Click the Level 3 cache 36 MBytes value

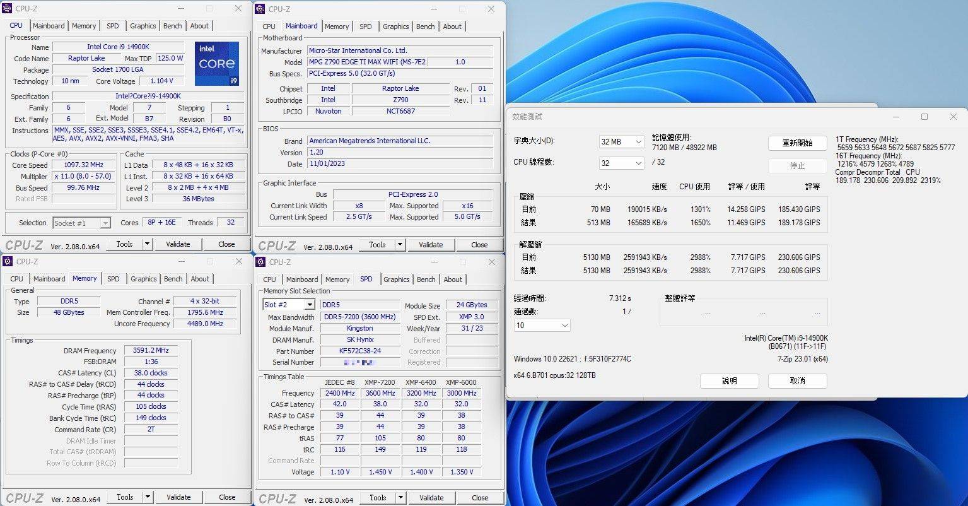click(x=198, y=199)
